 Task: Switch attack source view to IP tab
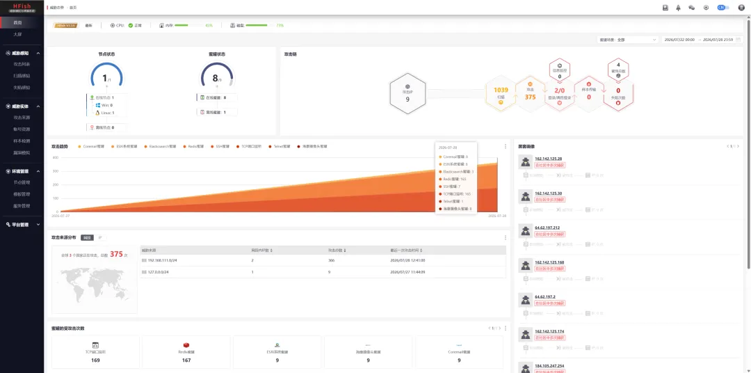point(100,237)
